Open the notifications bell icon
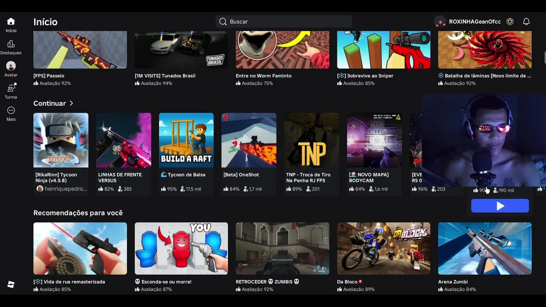This screenshot has height=307, width=546. coord(526,22)
